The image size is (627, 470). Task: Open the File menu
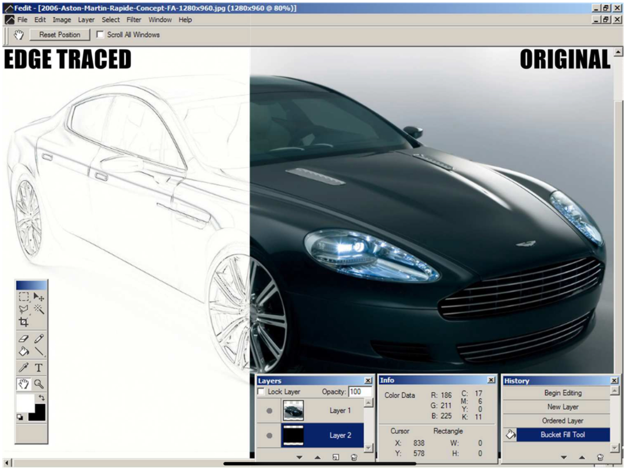(23, 20)
